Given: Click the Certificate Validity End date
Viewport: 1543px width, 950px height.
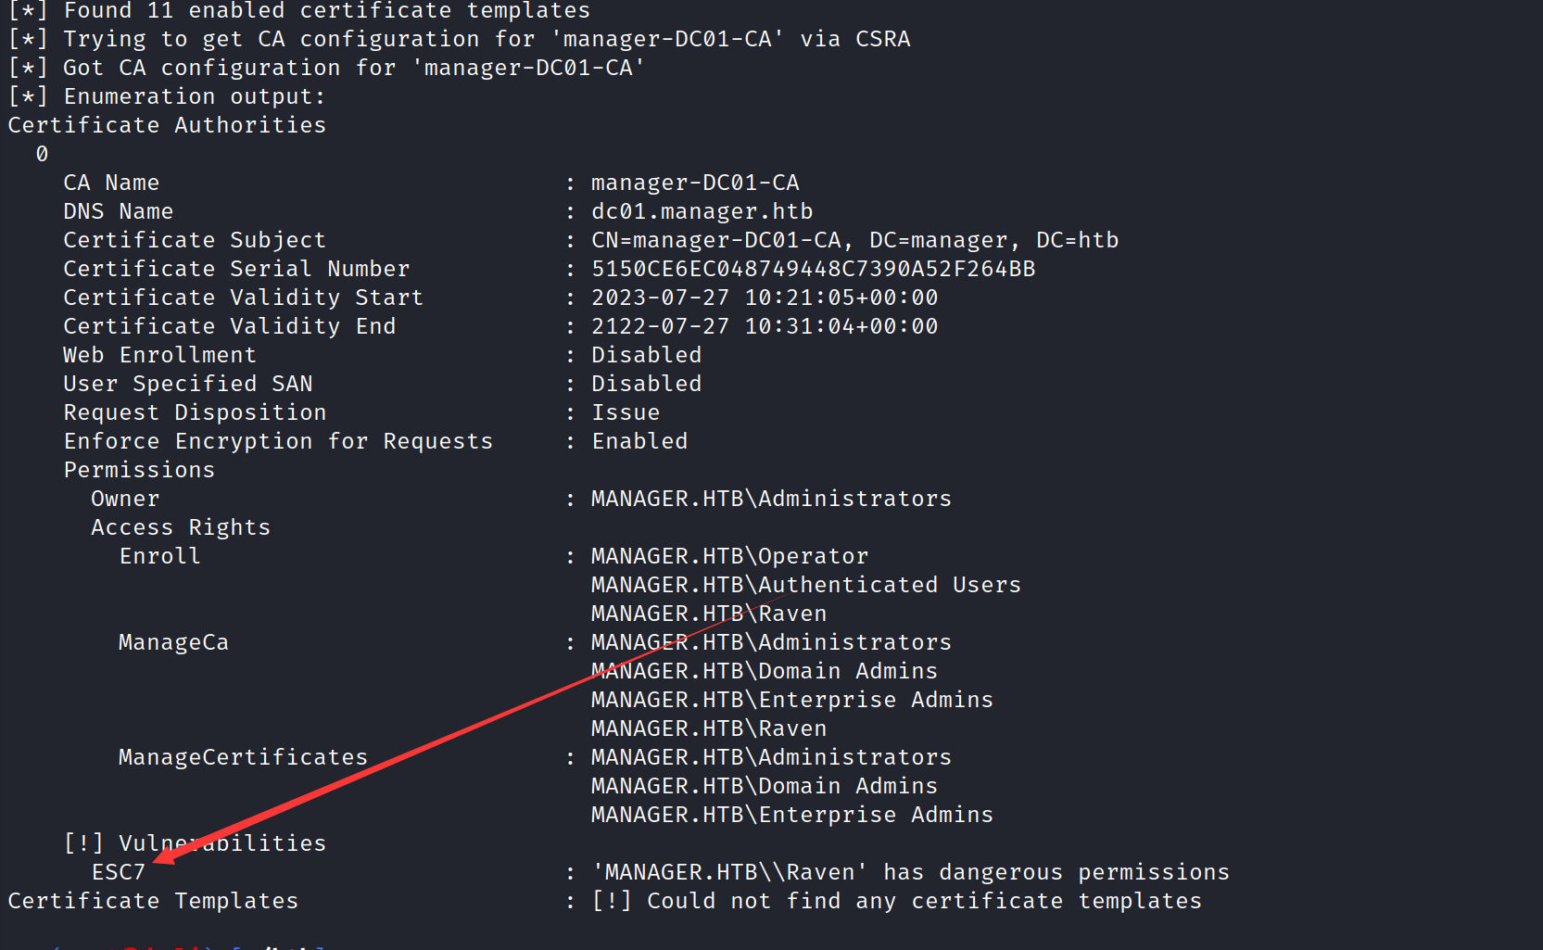Looking at the screenshot, I should click(765, 326).
